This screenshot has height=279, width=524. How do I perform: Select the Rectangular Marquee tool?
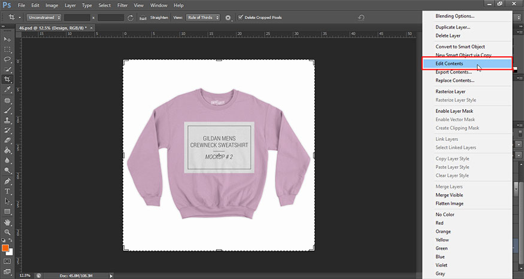pyautogui.click(x=7, y=50)
